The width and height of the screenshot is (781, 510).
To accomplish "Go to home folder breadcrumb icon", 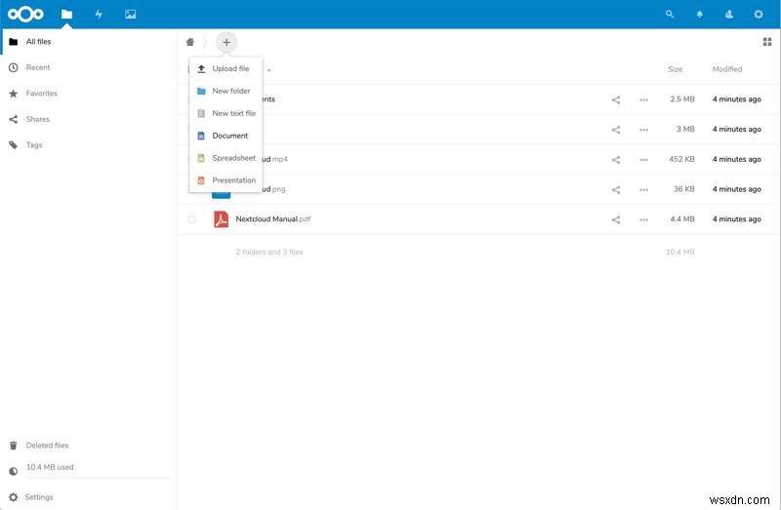I will tap(189, 42).
